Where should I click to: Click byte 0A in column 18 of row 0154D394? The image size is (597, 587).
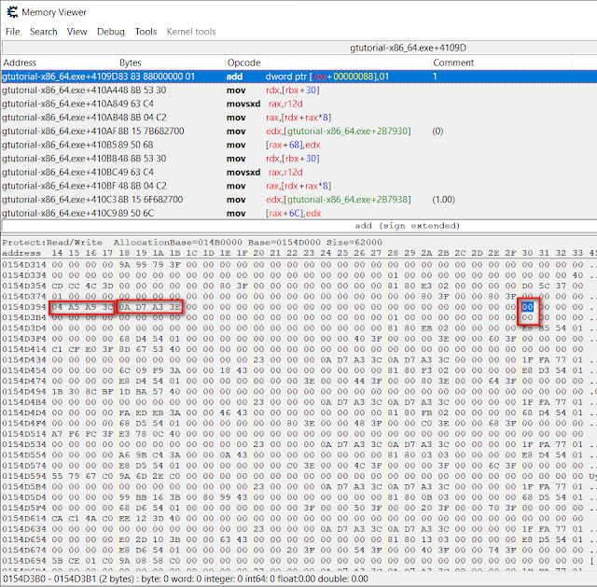click(124, 307)
